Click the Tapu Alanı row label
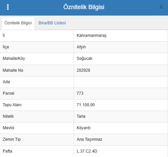168x157 pixels. click(x=12, y=105)
